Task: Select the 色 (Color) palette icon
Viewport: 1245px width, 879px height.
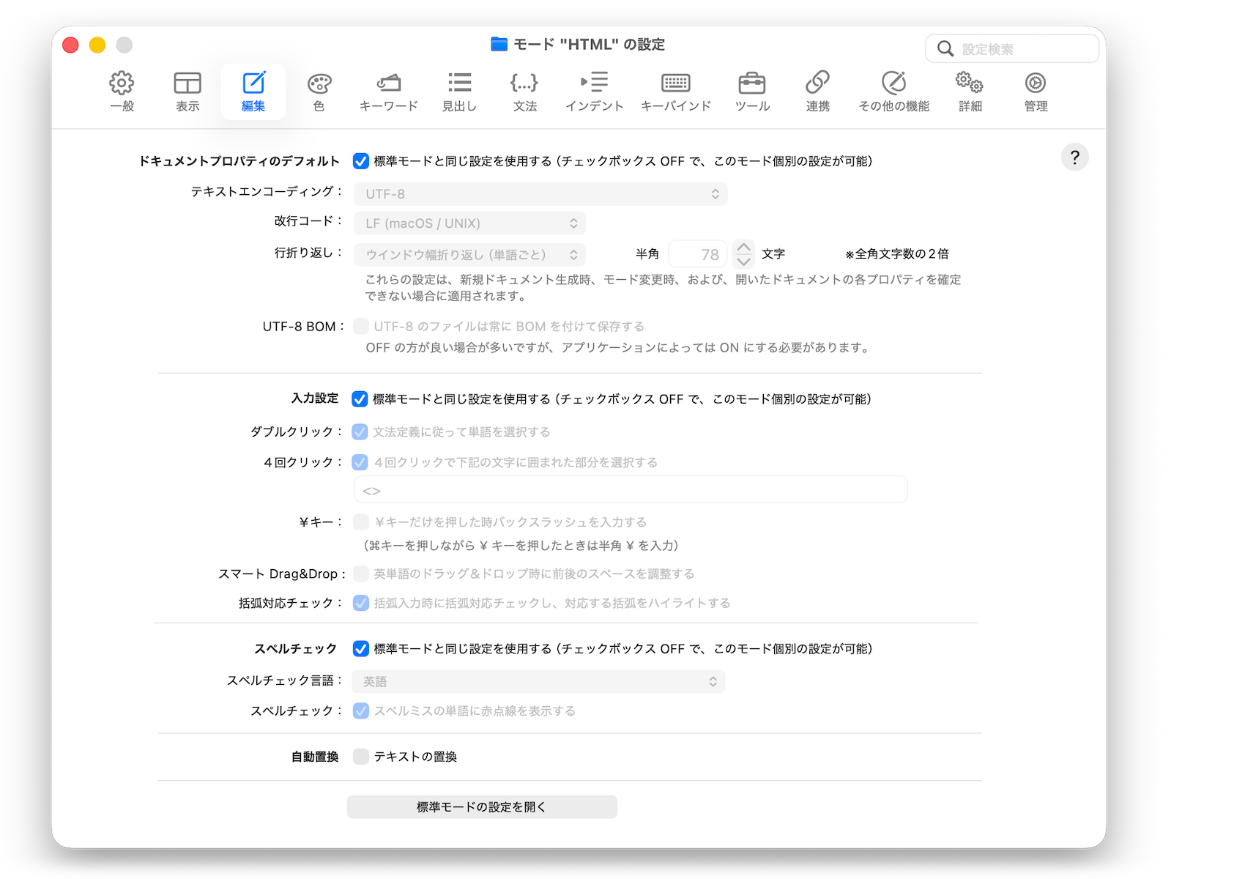Action: [319, 91]
